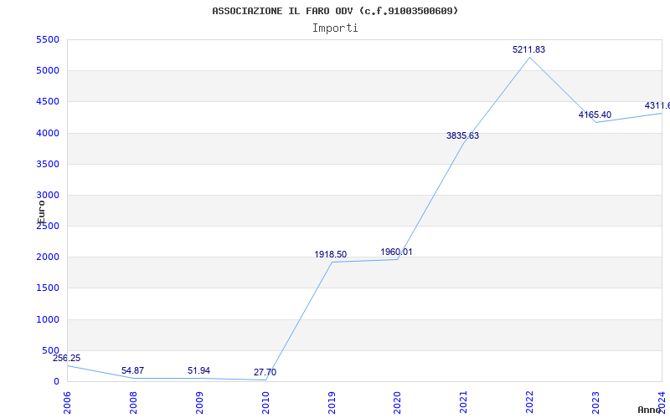Click the 4000 value on the Euro axis
670x418 pixels.
[48, 133]
